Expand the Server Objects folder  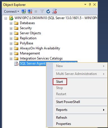[x=11, y=33]
